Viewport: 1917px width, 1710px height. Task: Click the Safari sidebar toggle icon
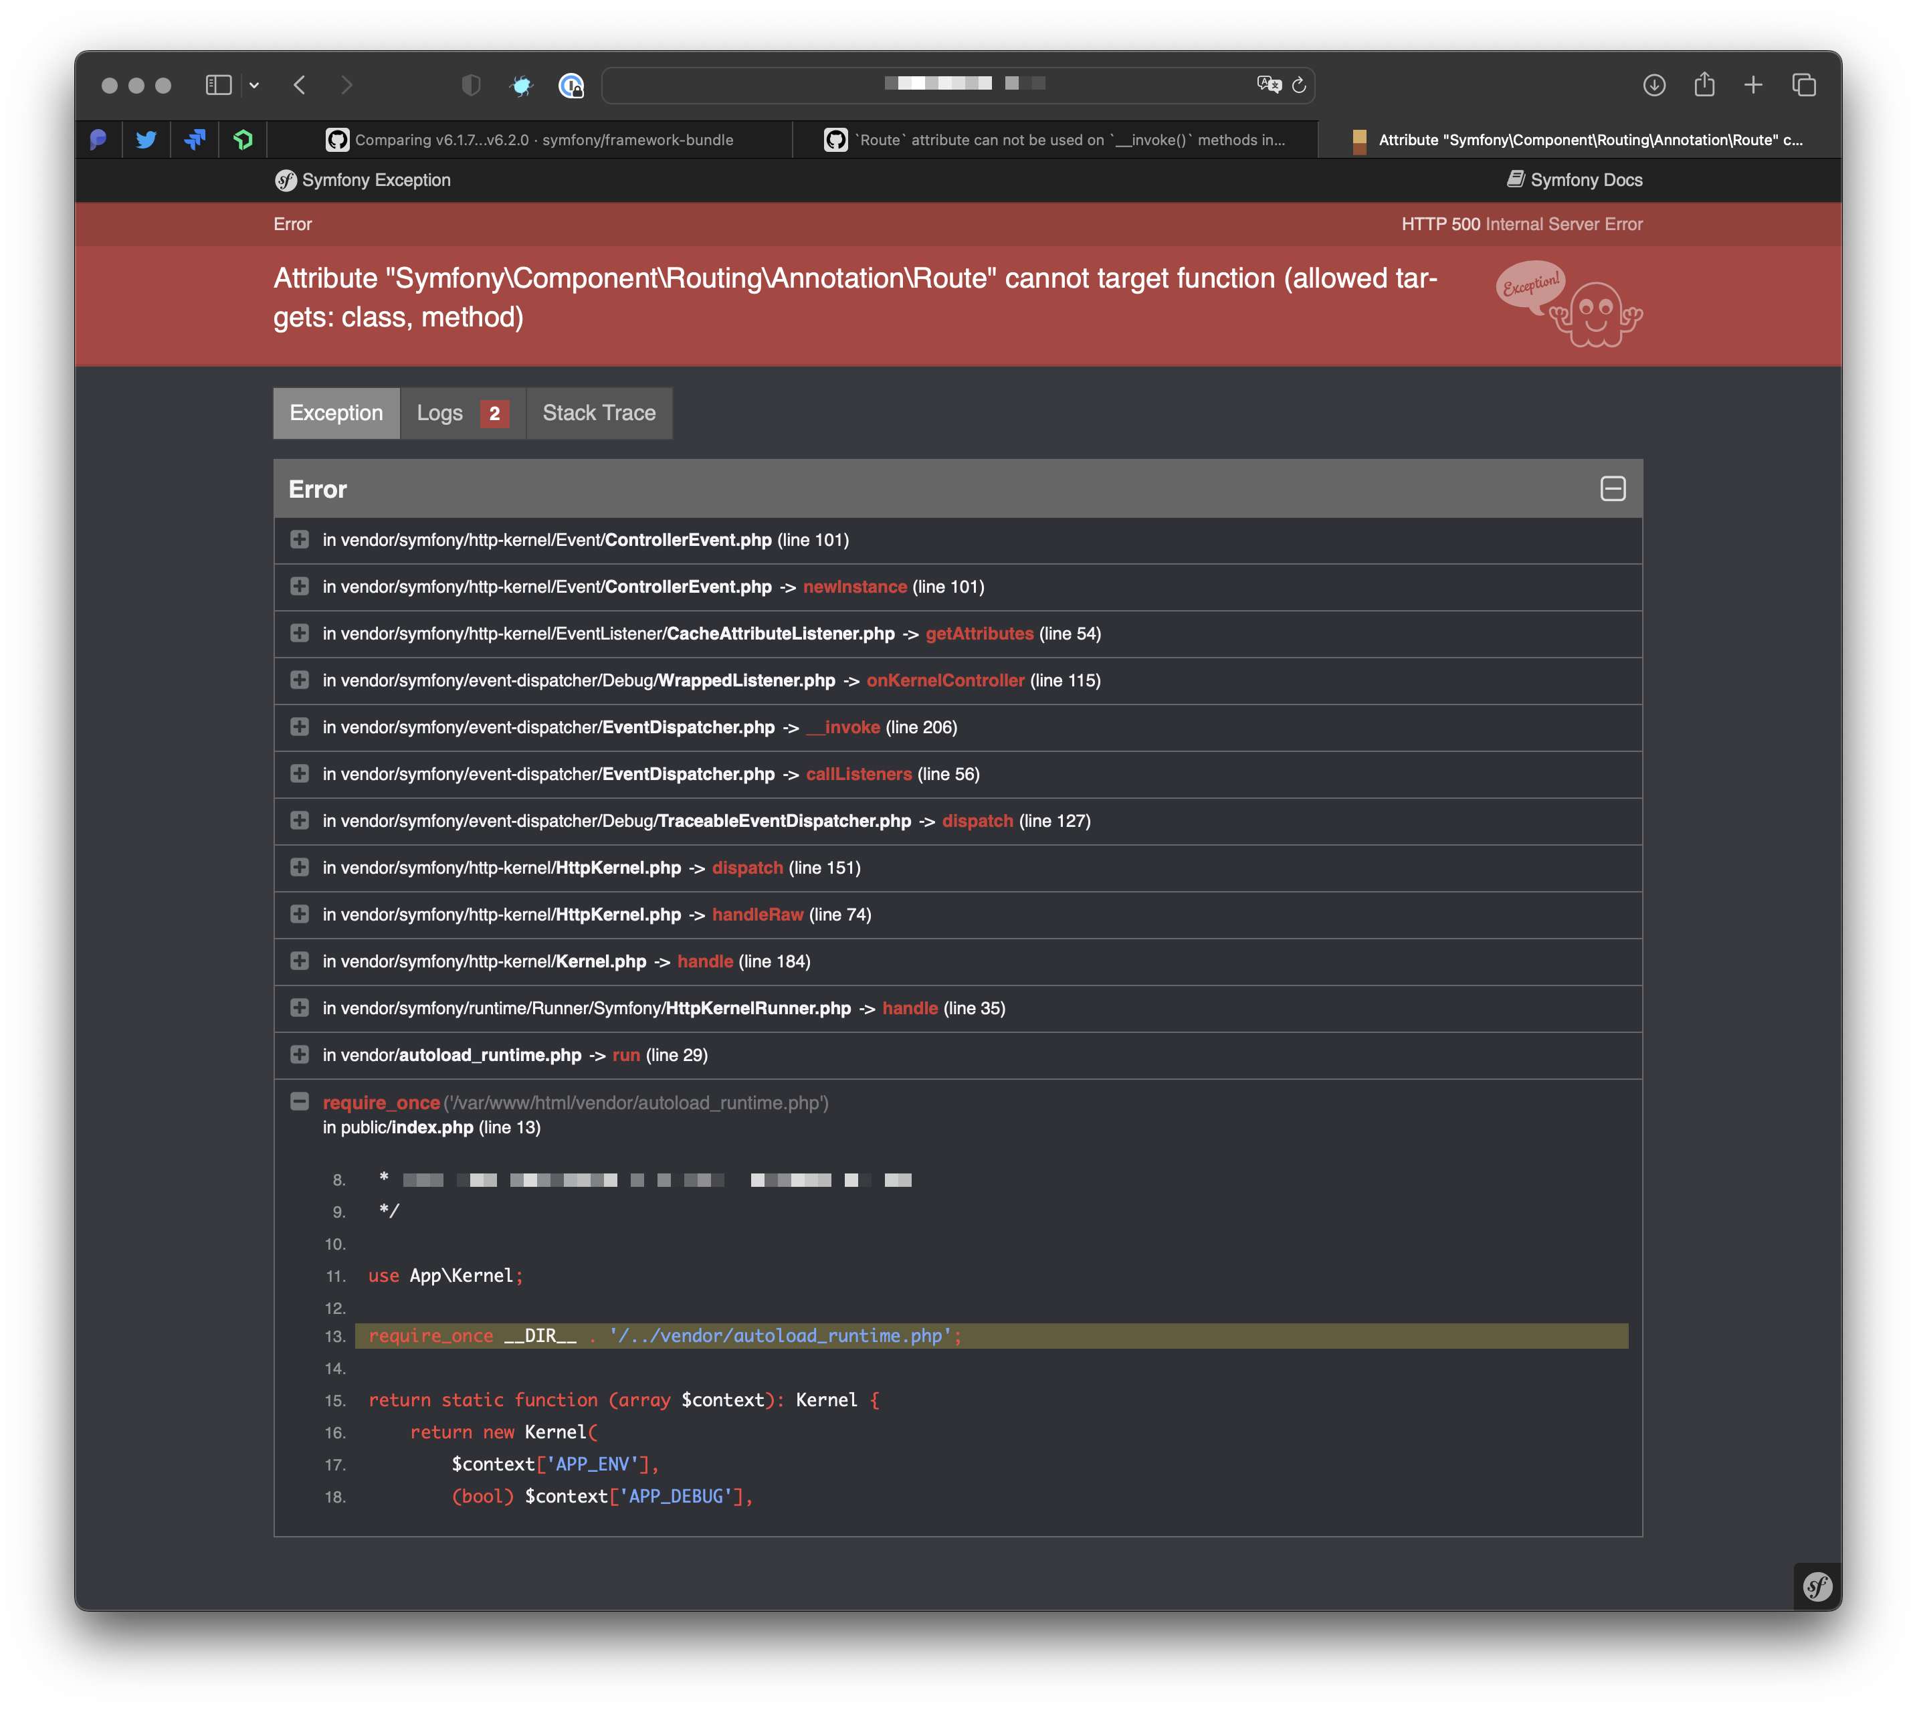point(218,86)
